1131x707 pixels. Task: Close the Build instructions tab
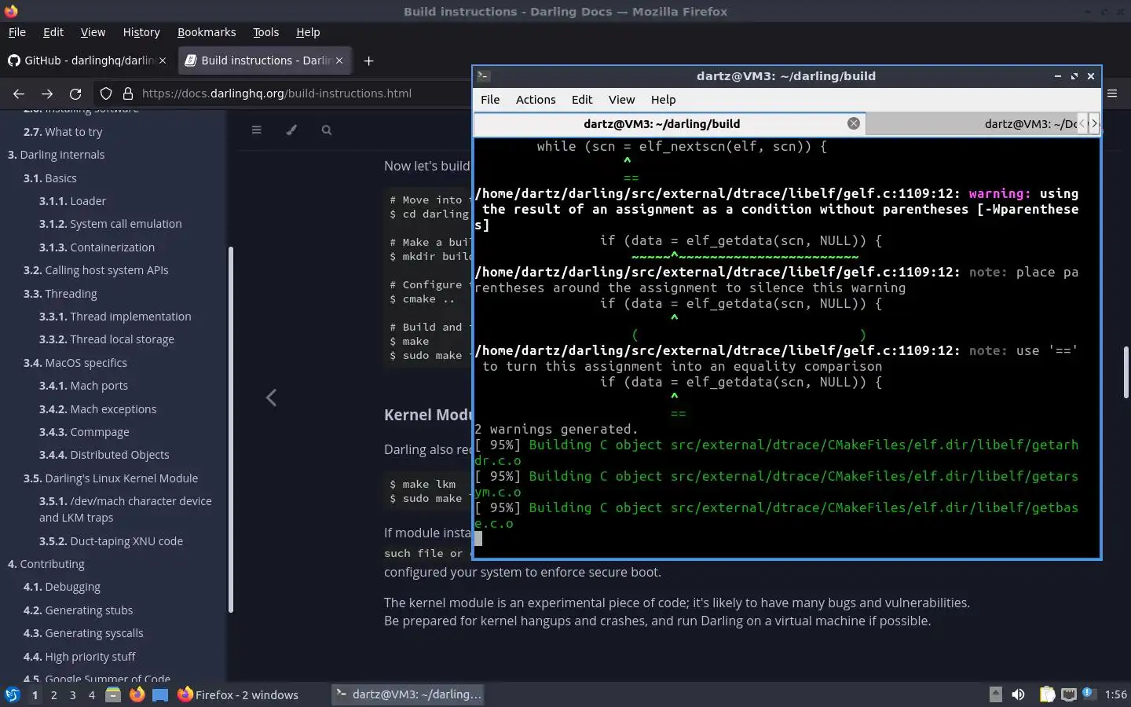coord(339,60)
